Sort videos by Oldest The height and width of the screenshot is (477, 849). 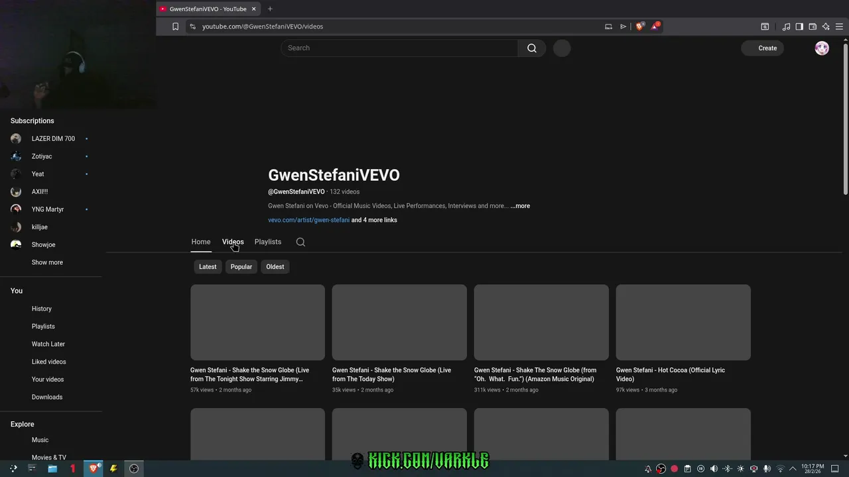point(275,266)
